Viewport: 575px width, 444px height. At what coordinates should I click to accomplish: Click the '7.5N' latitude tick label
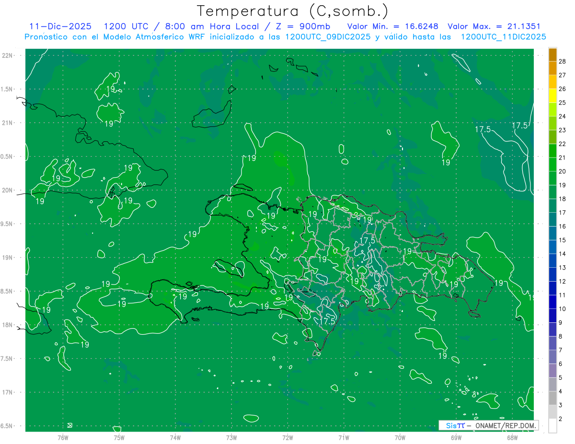point(7,358)
